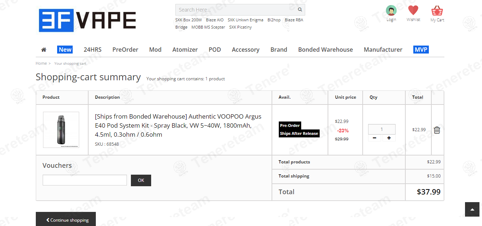This screenshot has width=482, height=226.
Task: Jump back to top with the arrow button
Action: 472,209
